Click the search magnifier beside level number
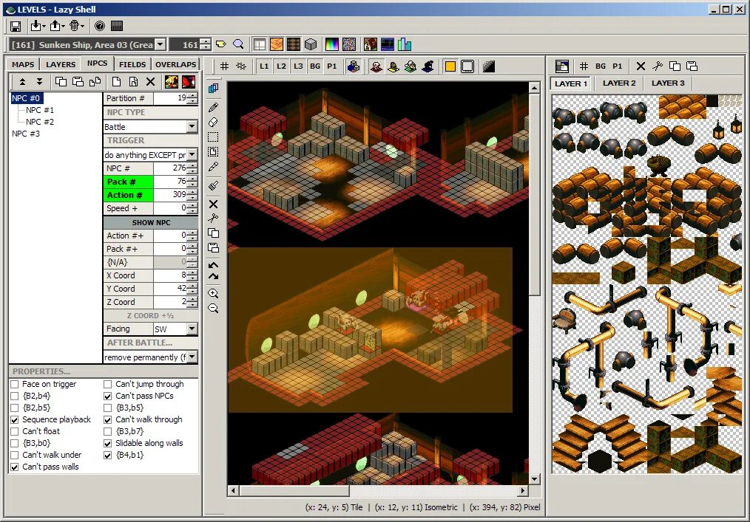Image resolution: width=750 pixels, height=522 pixels. click(237, 44)
